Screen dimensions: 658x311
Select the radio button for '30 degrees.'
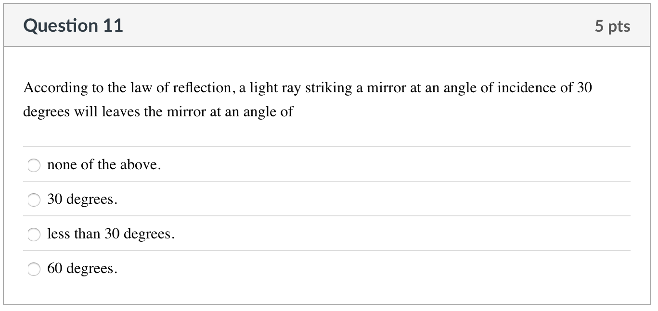(34, 200)
